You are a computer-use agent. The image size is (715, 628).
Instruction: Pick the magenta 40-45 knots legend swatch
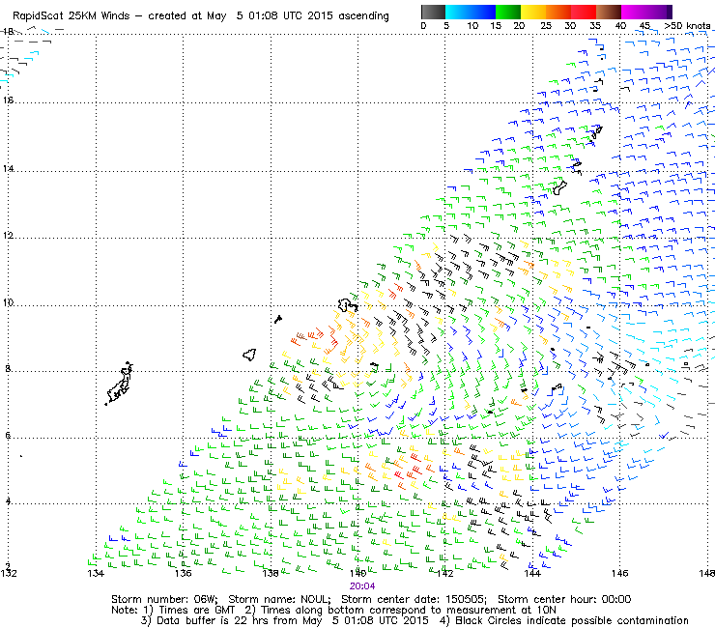point(634,12)
